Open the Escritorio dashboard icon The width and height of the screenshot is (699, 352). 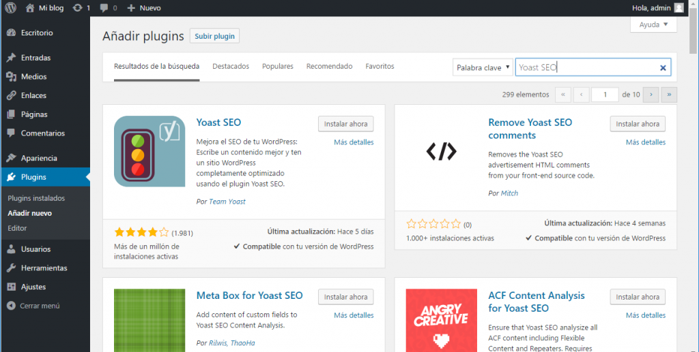point(11,33)
